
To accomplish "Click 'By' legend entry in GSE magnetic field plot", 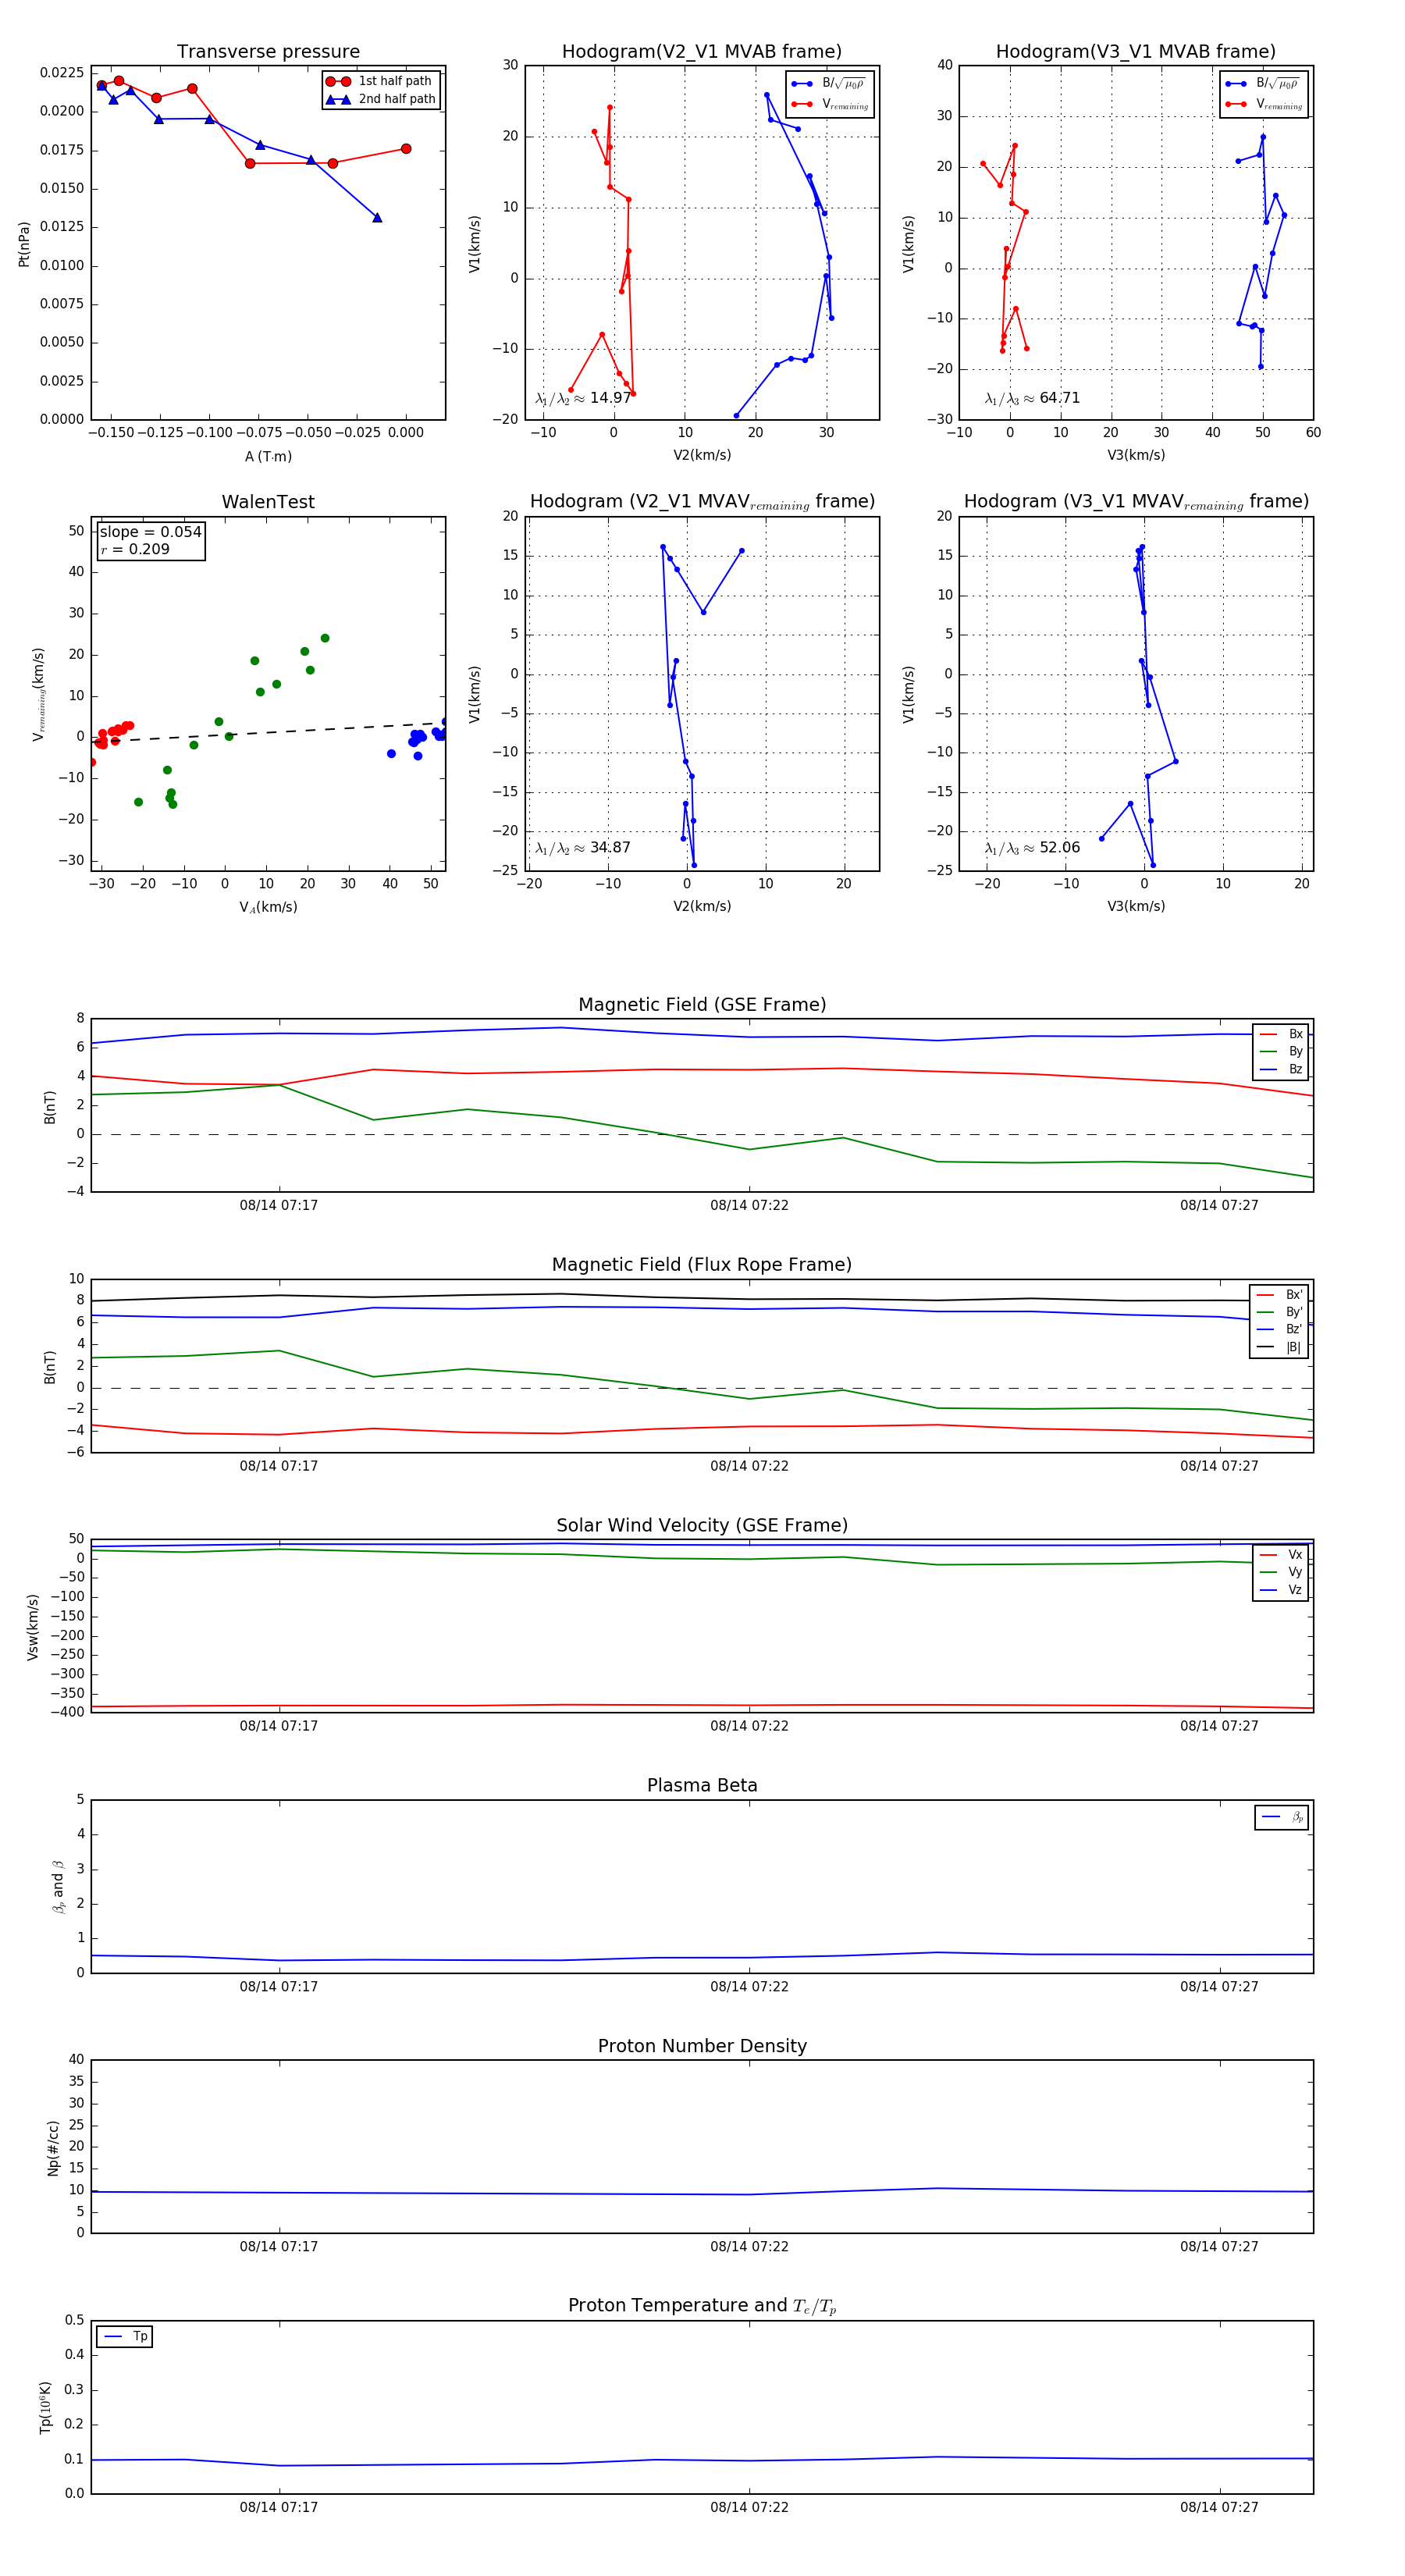I will click(x=1281, y=1051).
